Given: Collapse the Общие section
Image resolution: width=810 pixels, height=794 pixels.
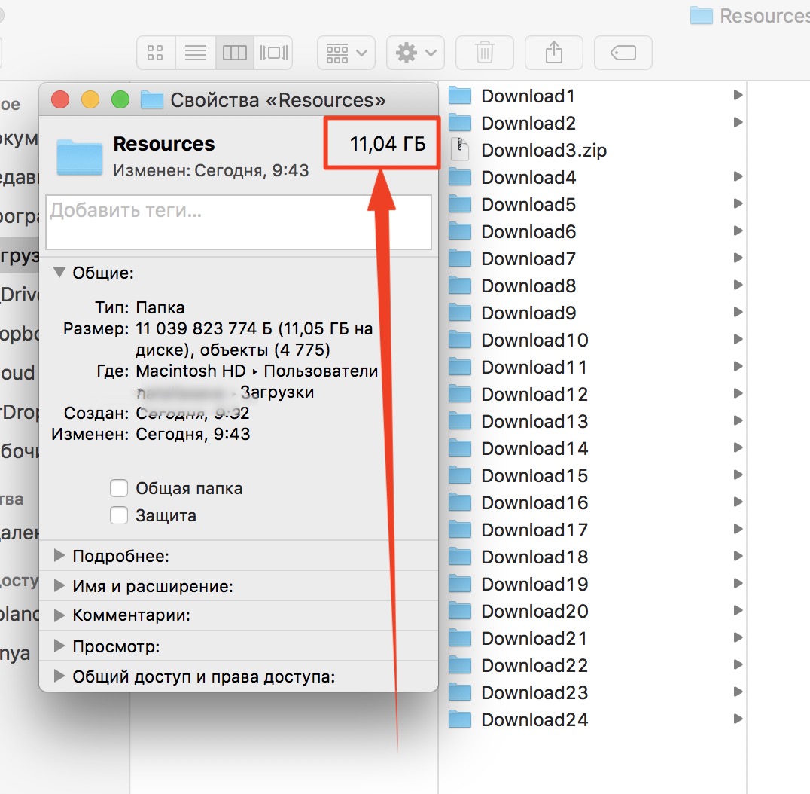Looking at the screenshot, I should (x=59, y=273).
